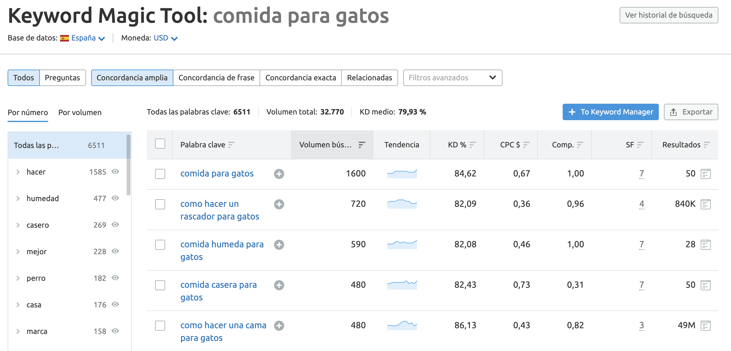Check 'comida casera para gatos' checkbox

pos(160,285)
